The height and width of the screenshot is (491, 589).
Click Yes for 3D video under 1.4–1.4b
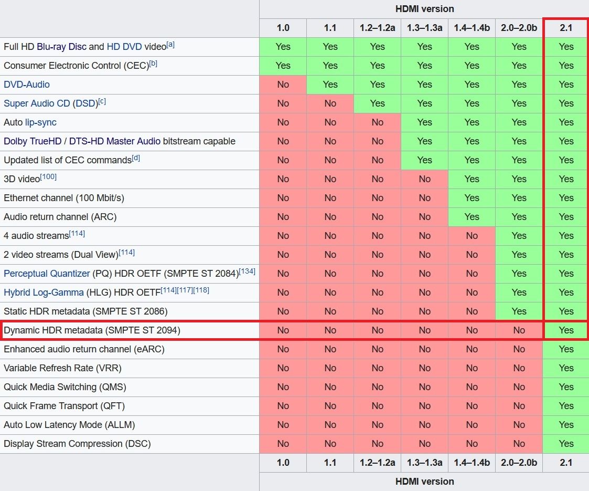point(472,179)
